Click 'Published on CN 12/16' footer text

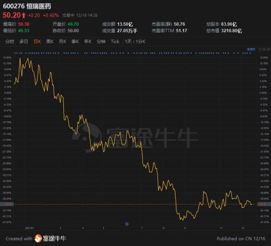pyautogui.click(x=241, y=238)
